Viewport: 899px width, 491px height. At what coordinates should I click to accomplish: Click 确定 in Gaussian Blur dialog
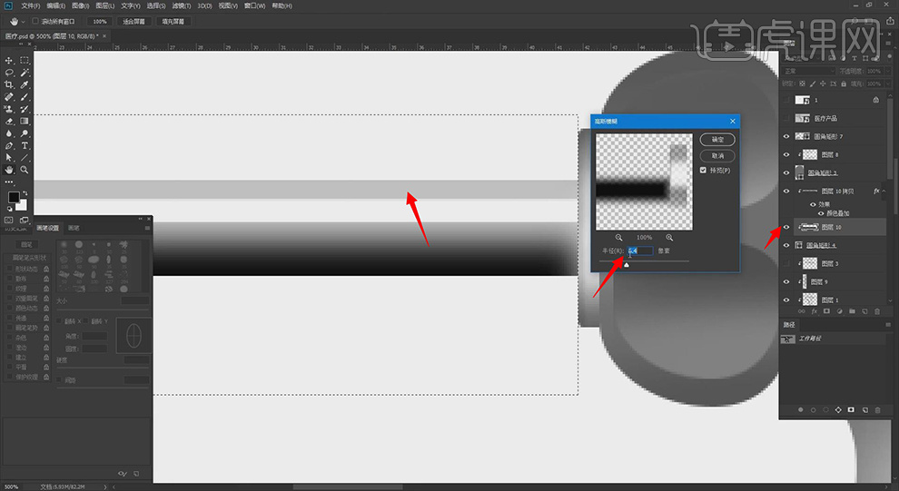pyautogui.click(x=717, y=139)
